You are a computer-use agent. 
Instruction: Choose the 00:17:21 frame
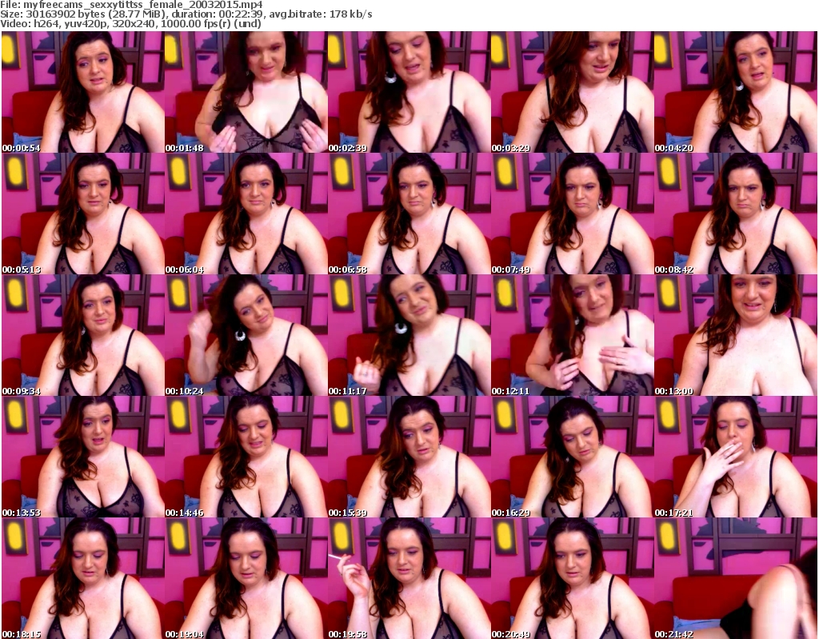coord(736,457)
